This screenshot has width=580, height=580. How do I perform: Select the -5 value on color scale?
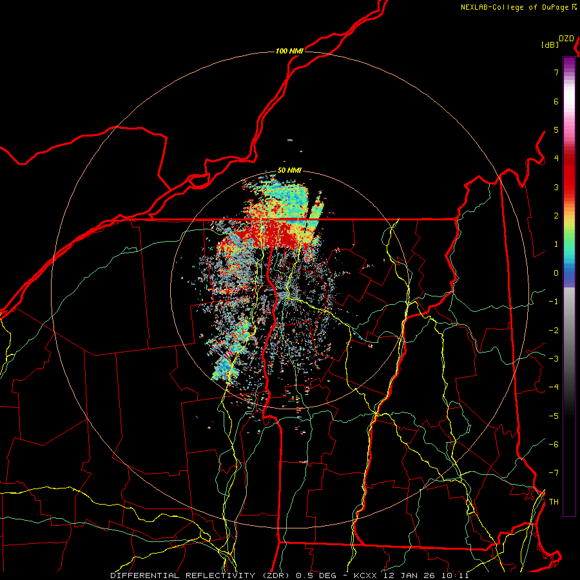pyautogui.click(x=554, y=416)
